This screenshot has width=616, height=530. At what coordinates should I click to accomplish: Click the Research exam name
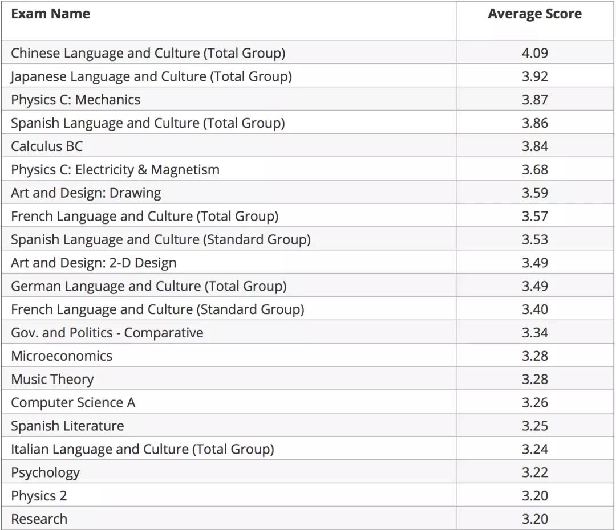tap(39, 519)
